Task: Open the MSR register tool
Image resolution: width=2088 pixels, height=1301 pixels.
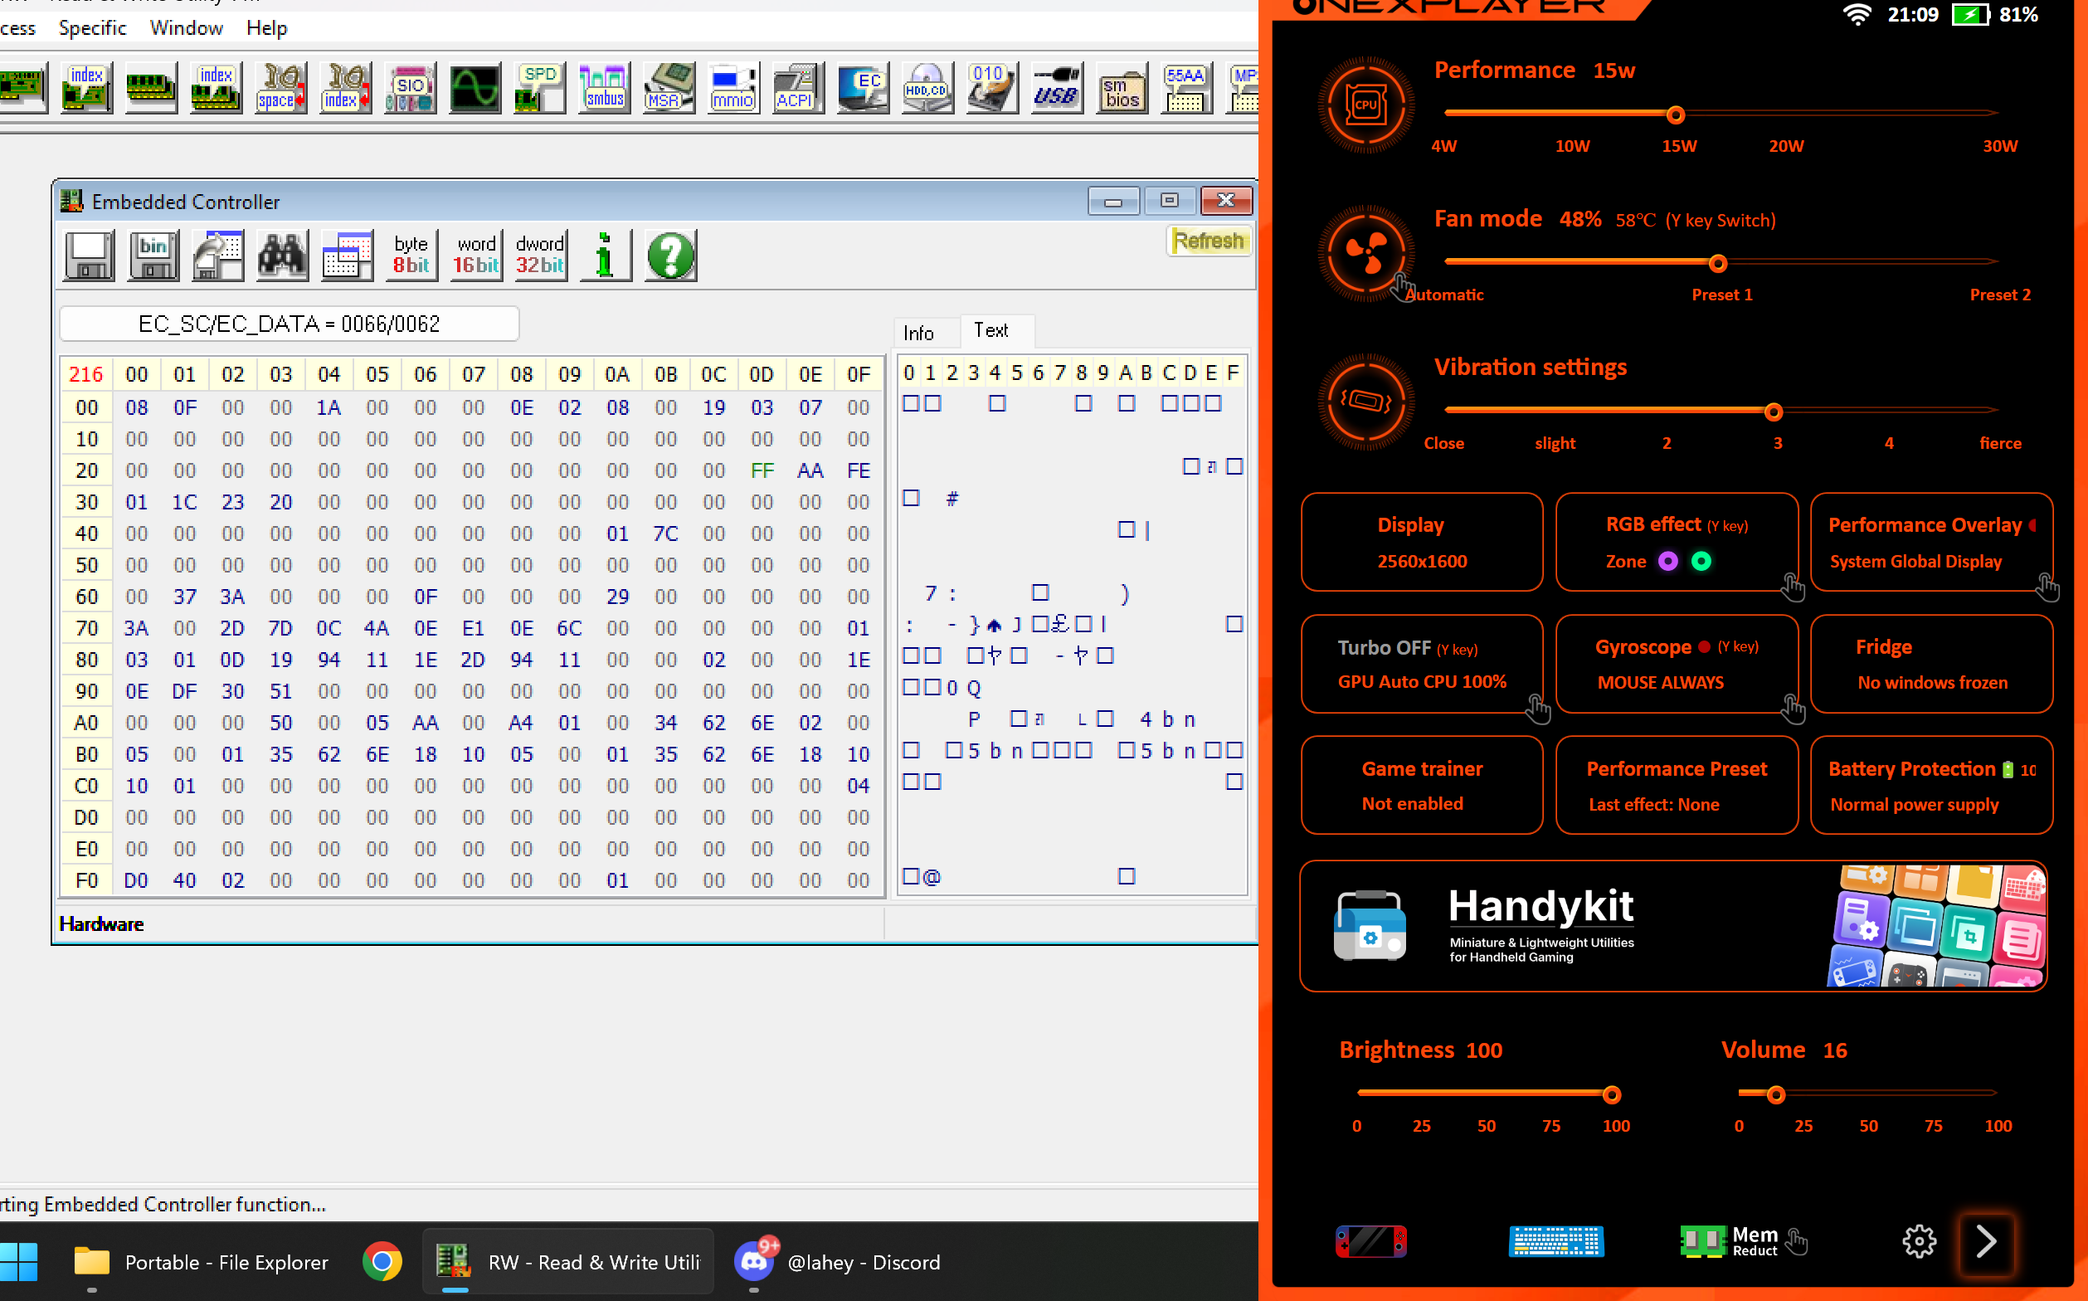Action: point(669,88)
